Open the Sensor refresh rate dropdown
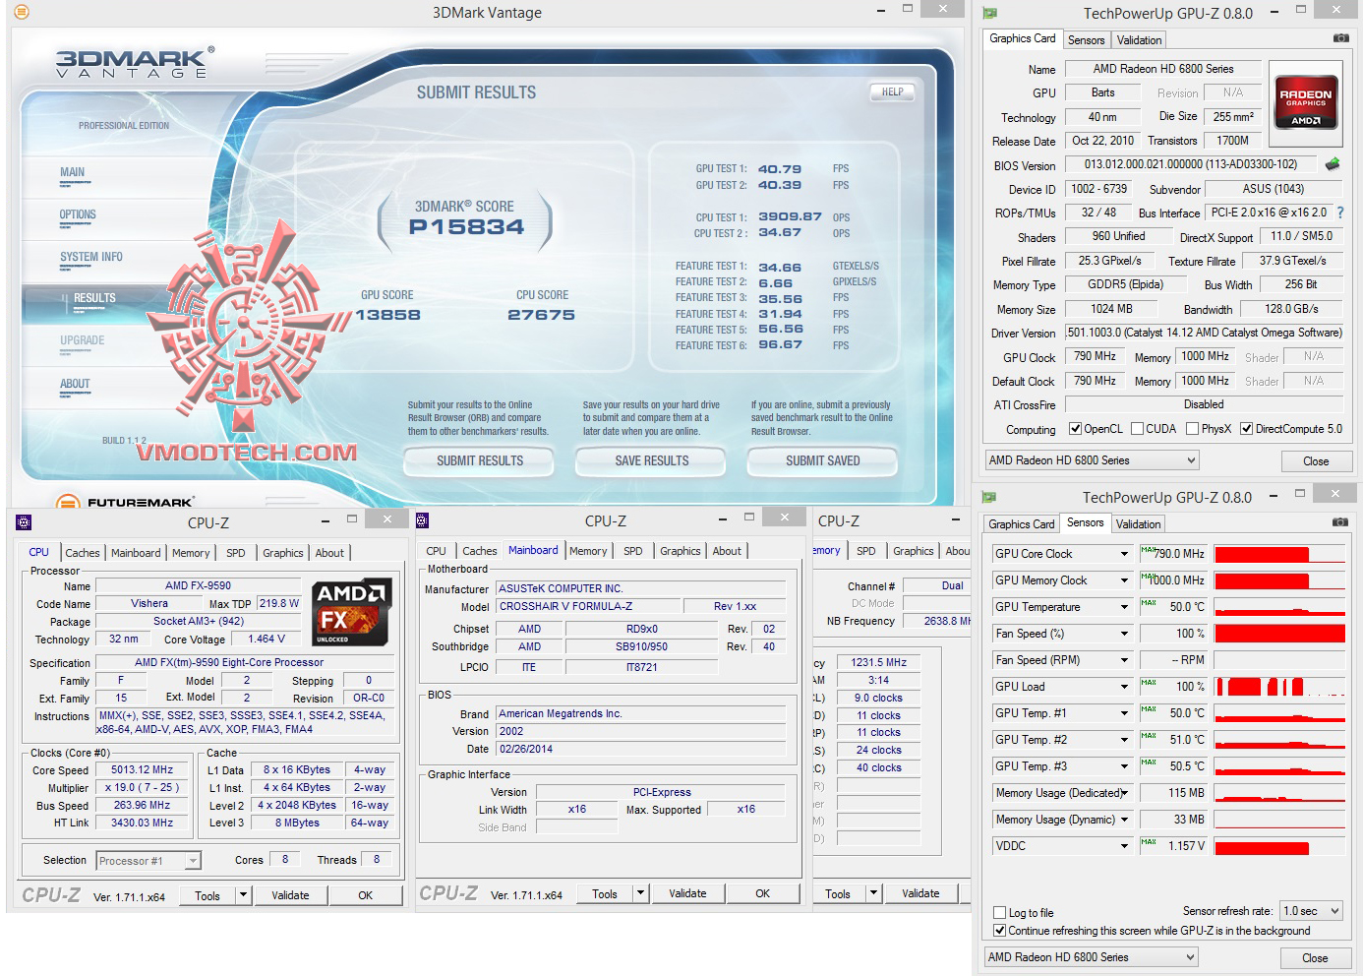This screenshot has width=1363, height=976. tap(1312, 911)
